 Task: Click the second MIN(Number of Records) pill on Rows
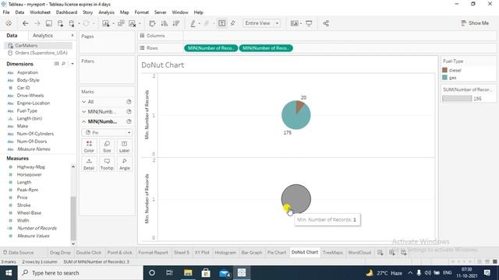click(x=266, y=48)
